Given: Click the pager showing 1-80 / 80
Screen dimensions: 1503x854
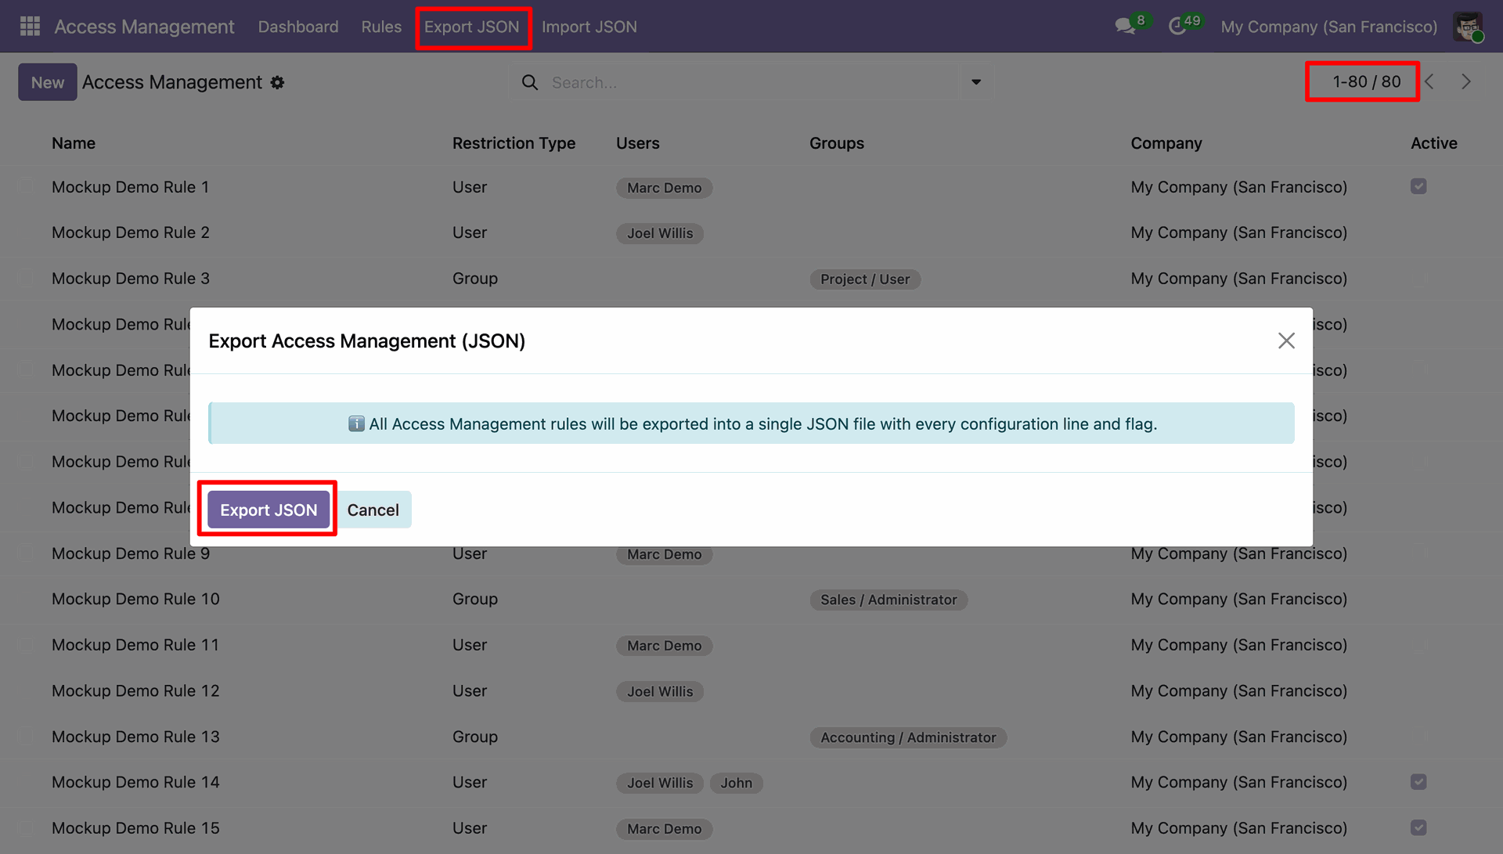Looking at the screenshot, I should 1367,81.
